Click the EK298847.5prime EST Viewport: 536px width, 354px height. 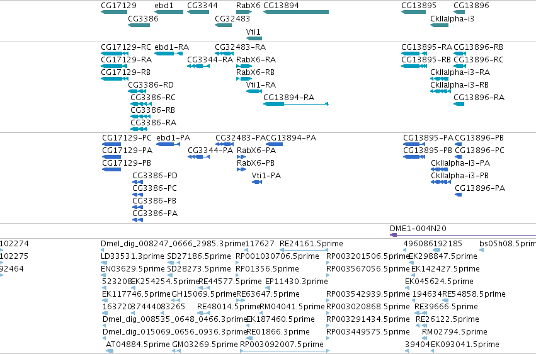coord(411,263)
